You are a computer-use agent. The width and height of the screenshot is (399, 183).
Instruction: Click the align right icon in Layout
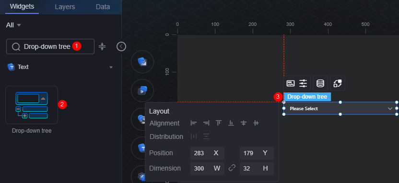pos(206,123)
